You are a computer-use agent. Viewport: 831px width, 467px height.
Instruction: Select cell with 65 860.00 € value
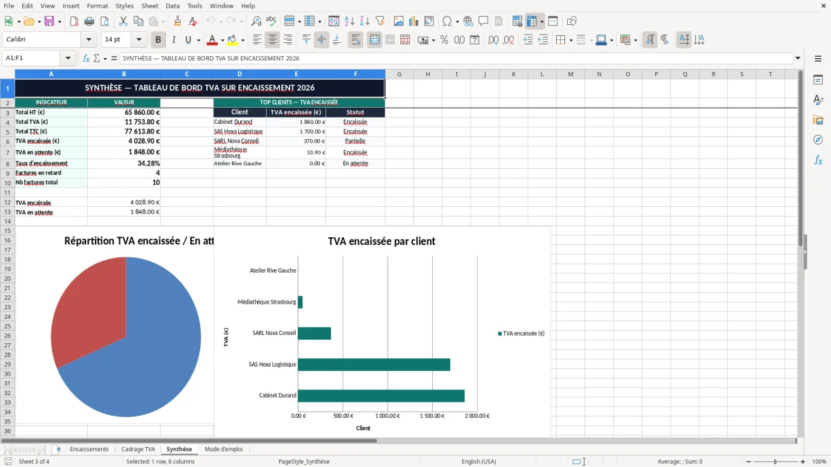click(124, 112)
